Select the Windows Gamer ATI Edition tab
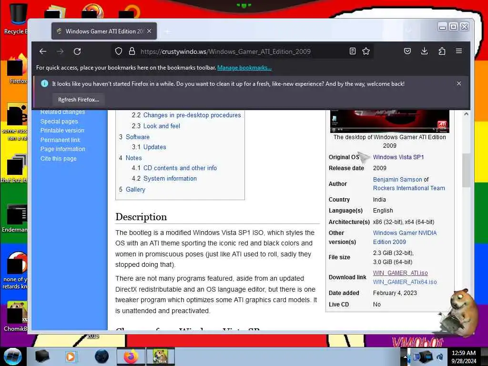488x366 pixels. pos(104,31)
